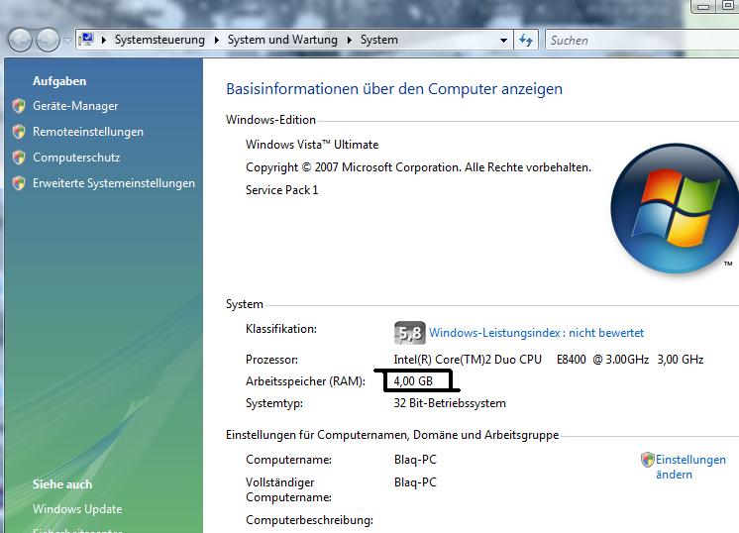Select the Windows Vista Ultimate edition text
The height and width of the screenshot is (533, 739).
(x=312, y=145)
